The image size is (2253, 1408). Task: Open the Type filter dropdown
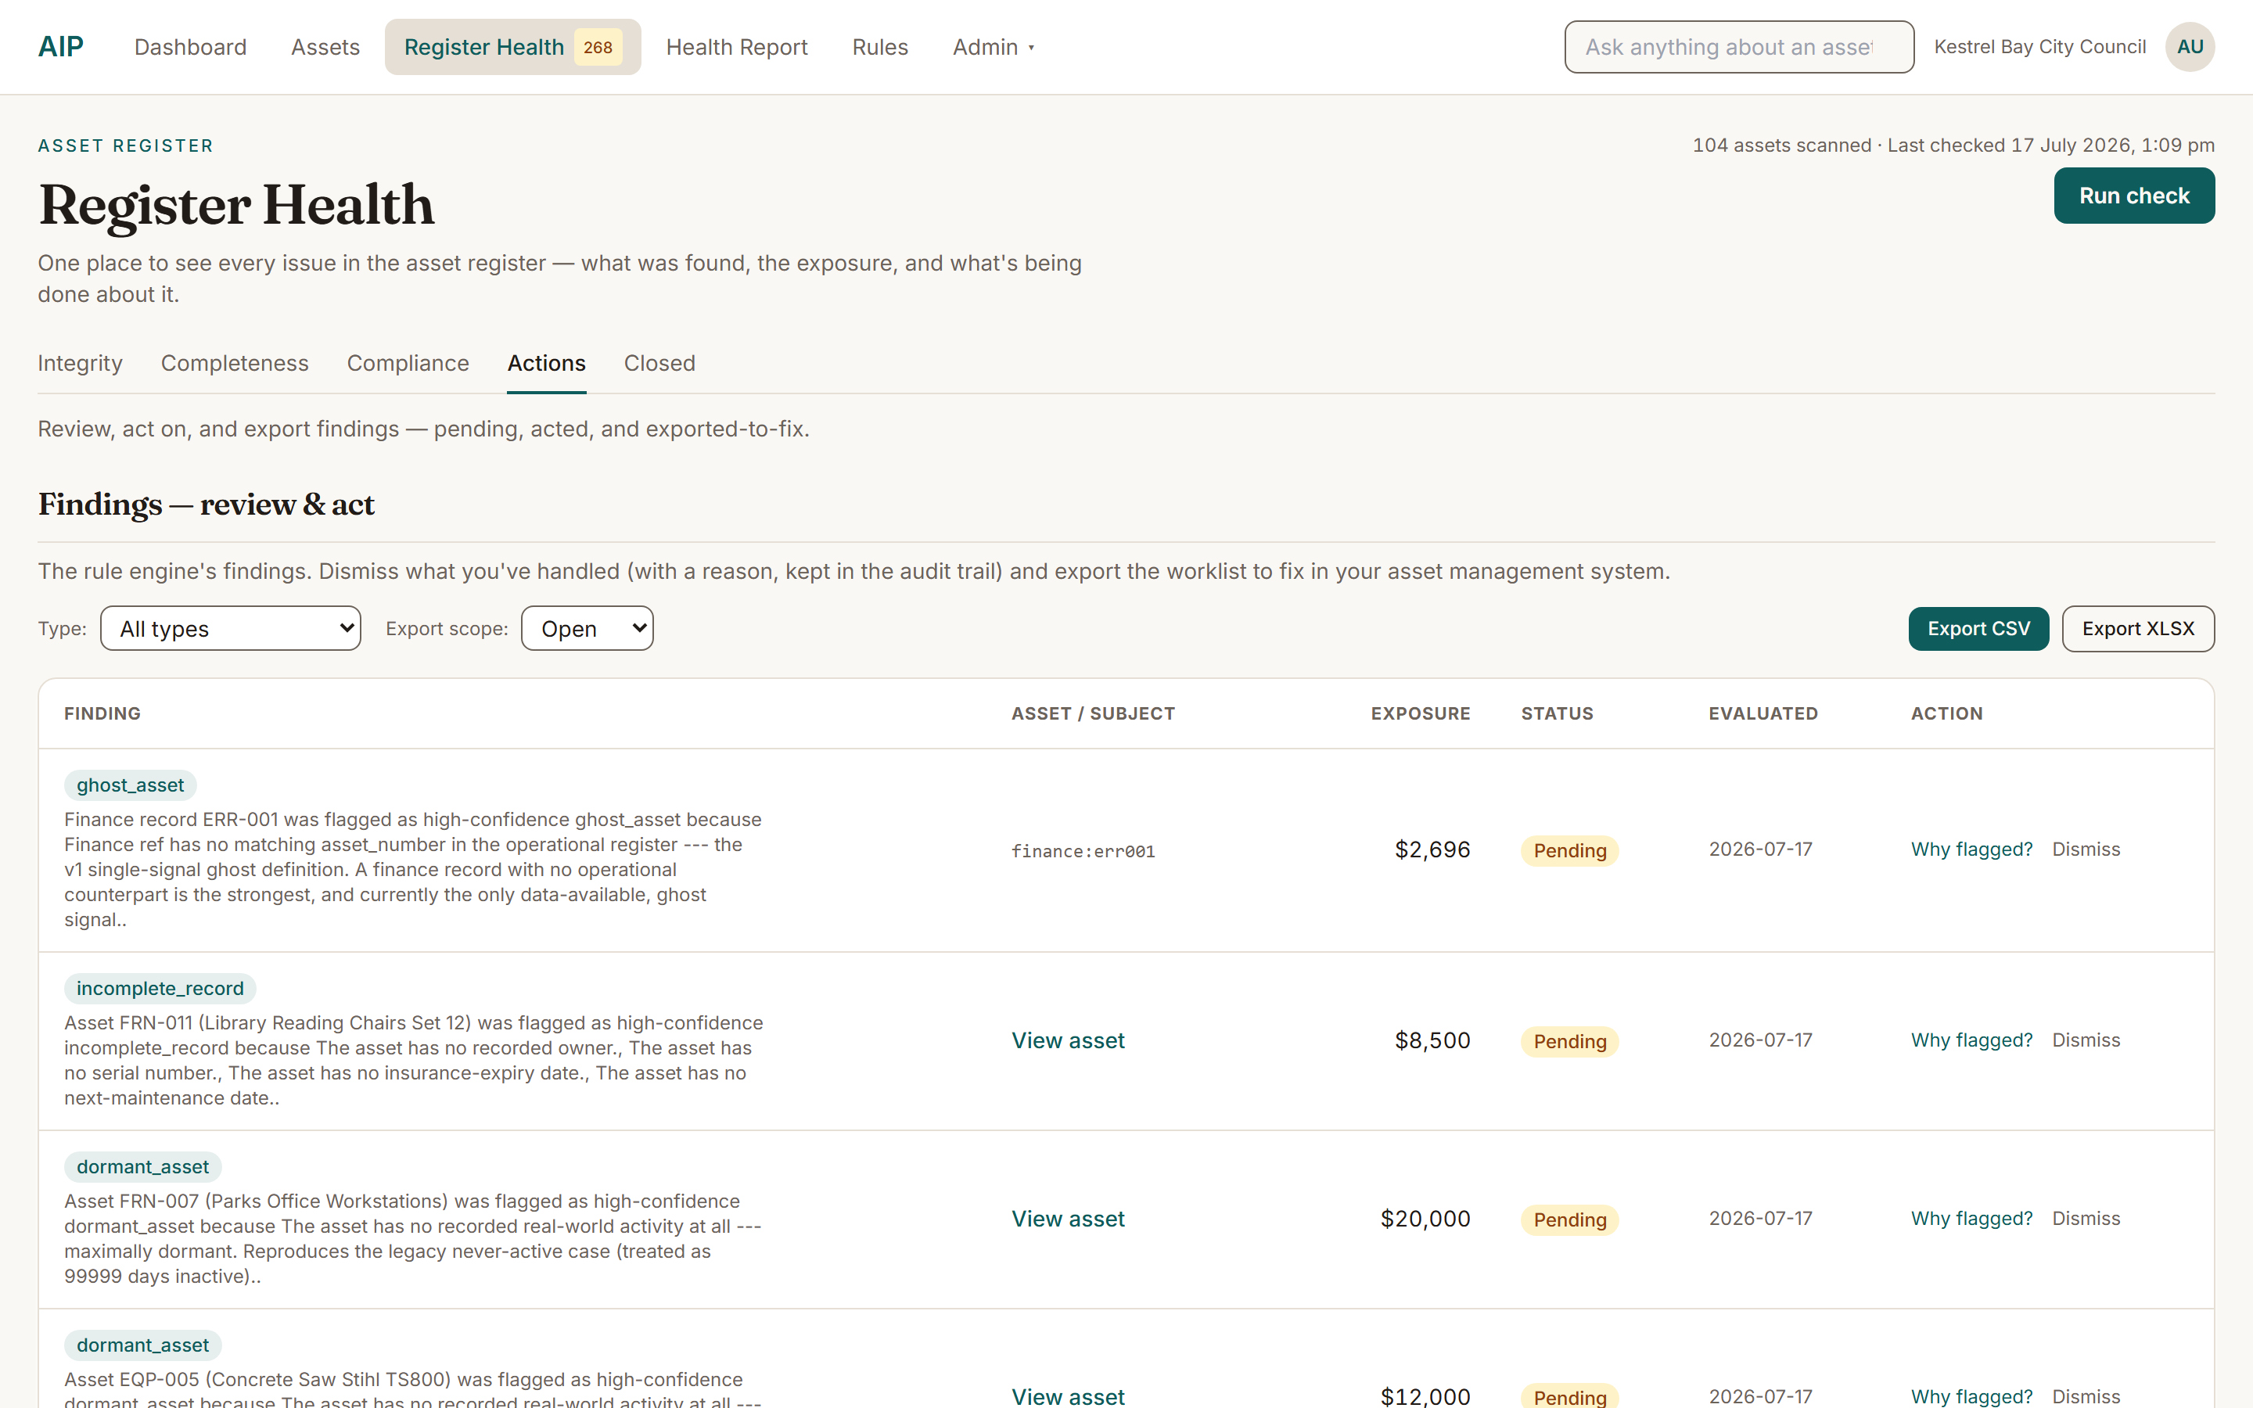tap(230, 629)
